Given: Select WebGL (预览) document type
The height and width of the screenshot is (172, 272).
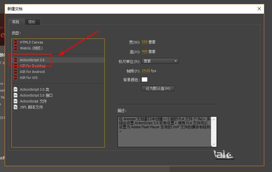Looking at the screenshot, I should [x=58, y=48].
